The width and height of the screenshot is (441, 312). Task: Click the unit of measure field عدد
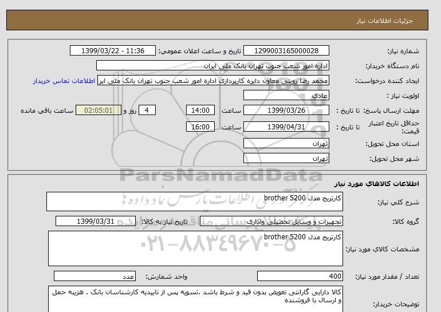94,276
